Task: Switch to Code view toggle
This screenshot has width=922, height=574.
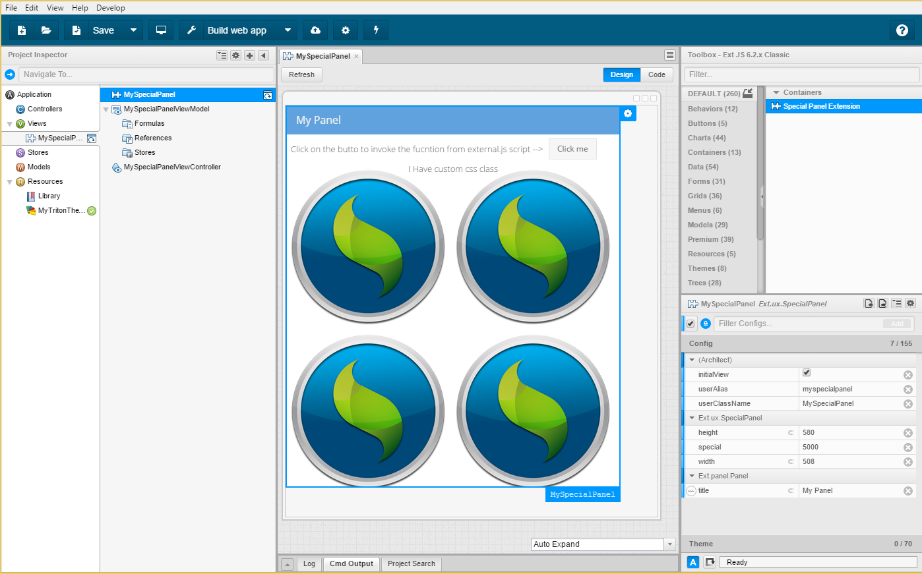Action: (657, 74)
